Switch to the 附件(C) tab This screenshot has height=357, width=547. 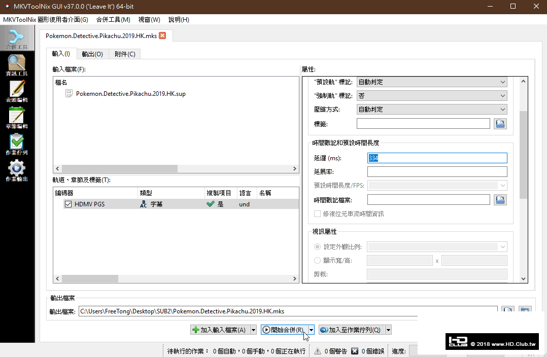pyautogui.click(x=125, y=54)
